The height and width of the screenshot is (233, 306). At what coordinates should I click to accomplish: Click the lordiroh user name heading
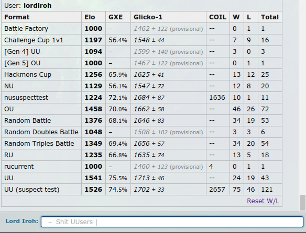(x=38, y=5)
